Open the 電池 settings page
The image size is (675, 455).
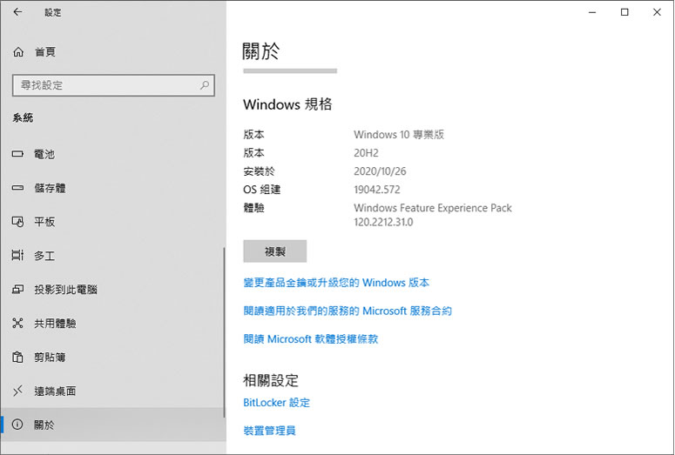(113, 154)
